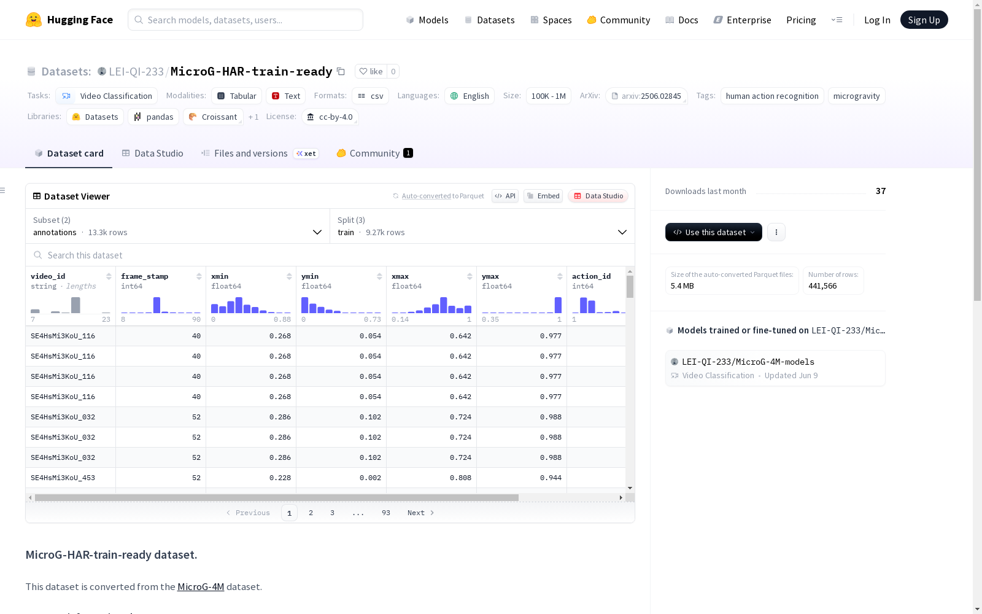The image size is (982, 614).
Task: Open the MicroG-4M dataset link
Action: (x=201, y=586)
